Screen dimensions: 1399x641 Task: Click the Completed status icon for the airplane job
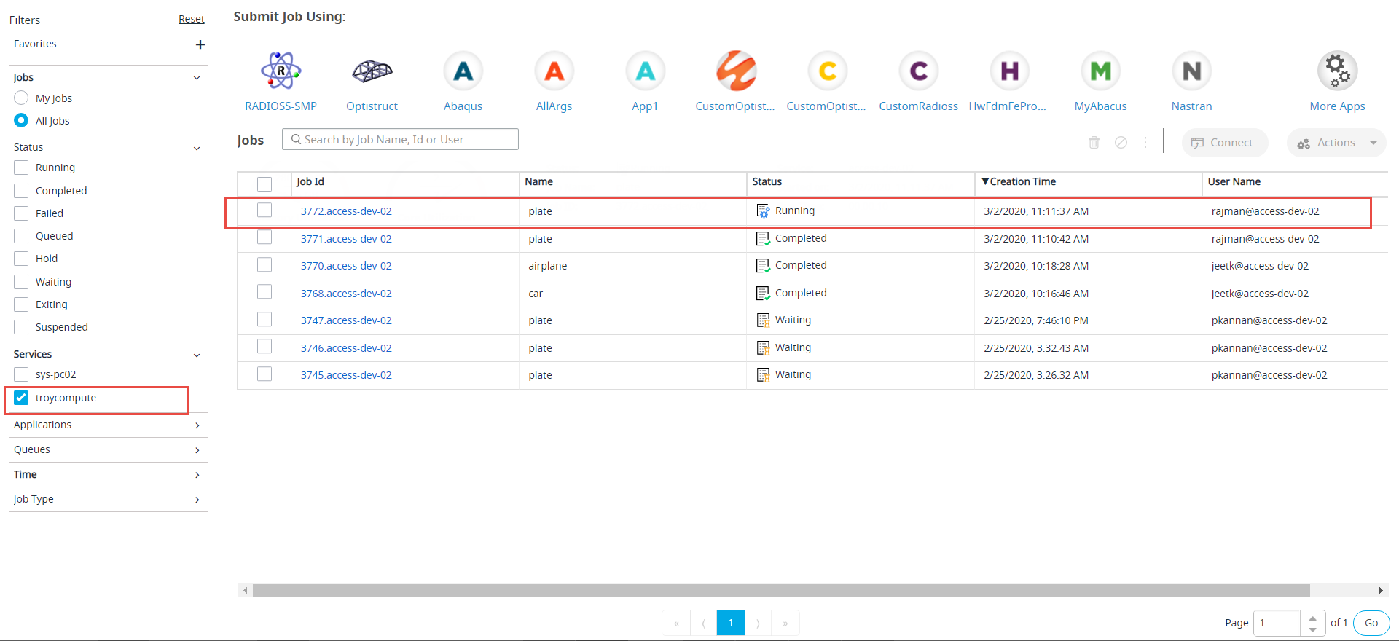pyautogui.click(x=763, y=266)
